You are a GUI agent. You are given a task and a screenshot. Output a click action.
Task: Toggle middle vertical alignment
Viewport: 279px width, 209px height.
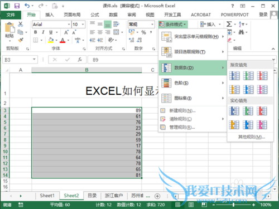pyautogui.click(x=100, y=25)
